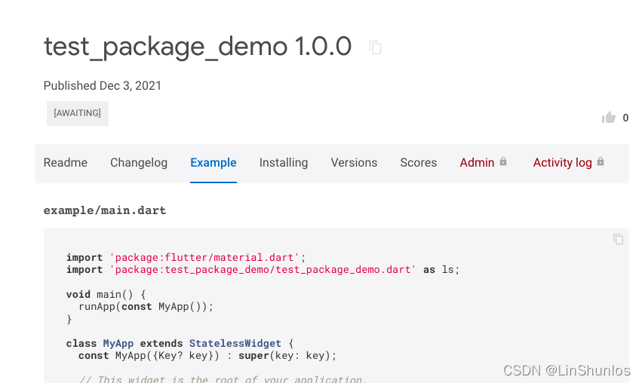Click the like count 0
642x383 pixels.
[625, 118]
